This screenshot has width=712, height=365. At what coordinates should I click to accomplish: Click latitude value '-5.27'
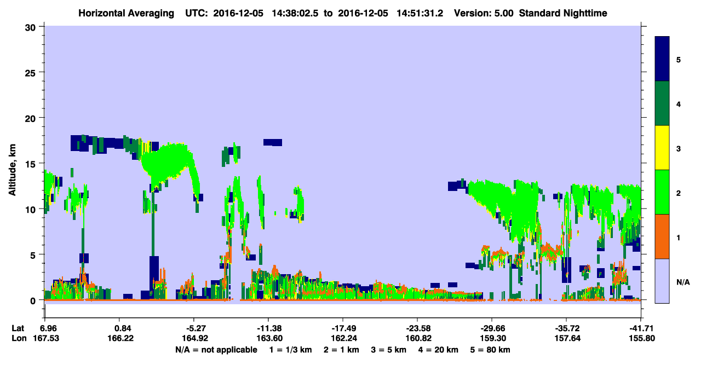coord(196,328)
